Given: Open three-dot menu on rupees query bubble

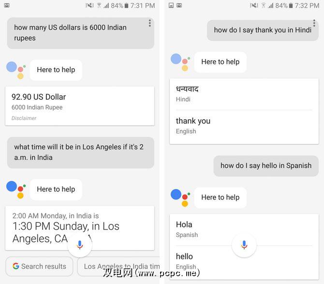Looking at the screenshot, I should point(150,23).
